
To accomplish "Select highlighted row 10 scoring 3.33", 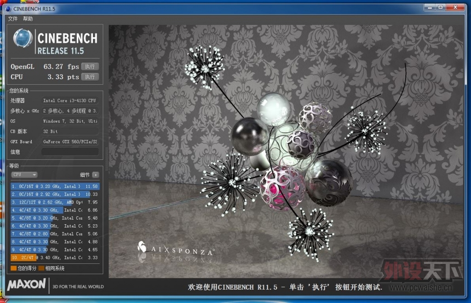I will [55, 257].
